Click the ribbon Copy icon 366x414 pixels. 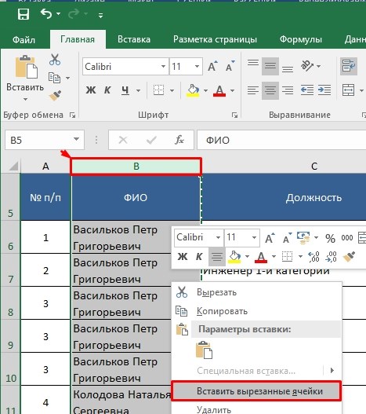point(55,78)
